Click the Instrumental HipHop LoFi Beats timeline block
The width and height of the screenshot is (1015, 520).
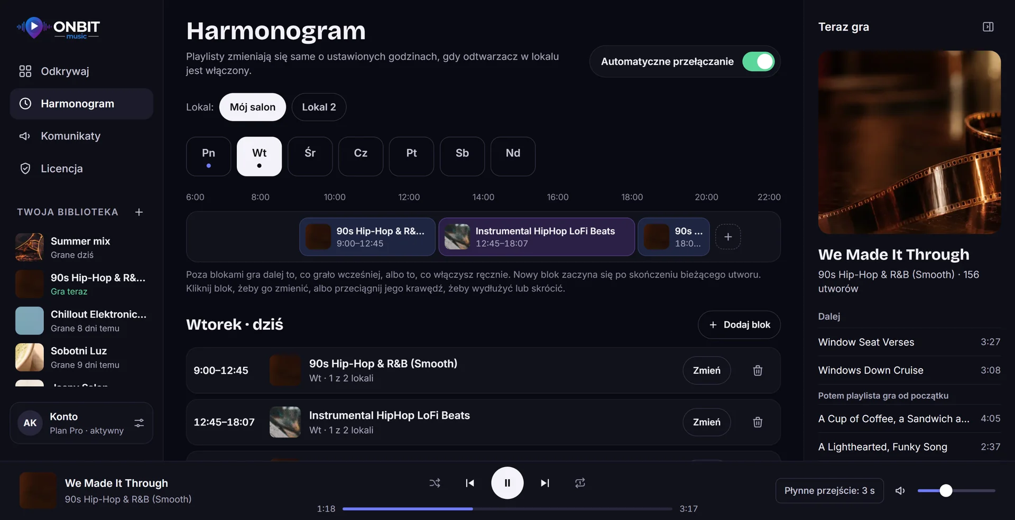(x=537, y=237)
